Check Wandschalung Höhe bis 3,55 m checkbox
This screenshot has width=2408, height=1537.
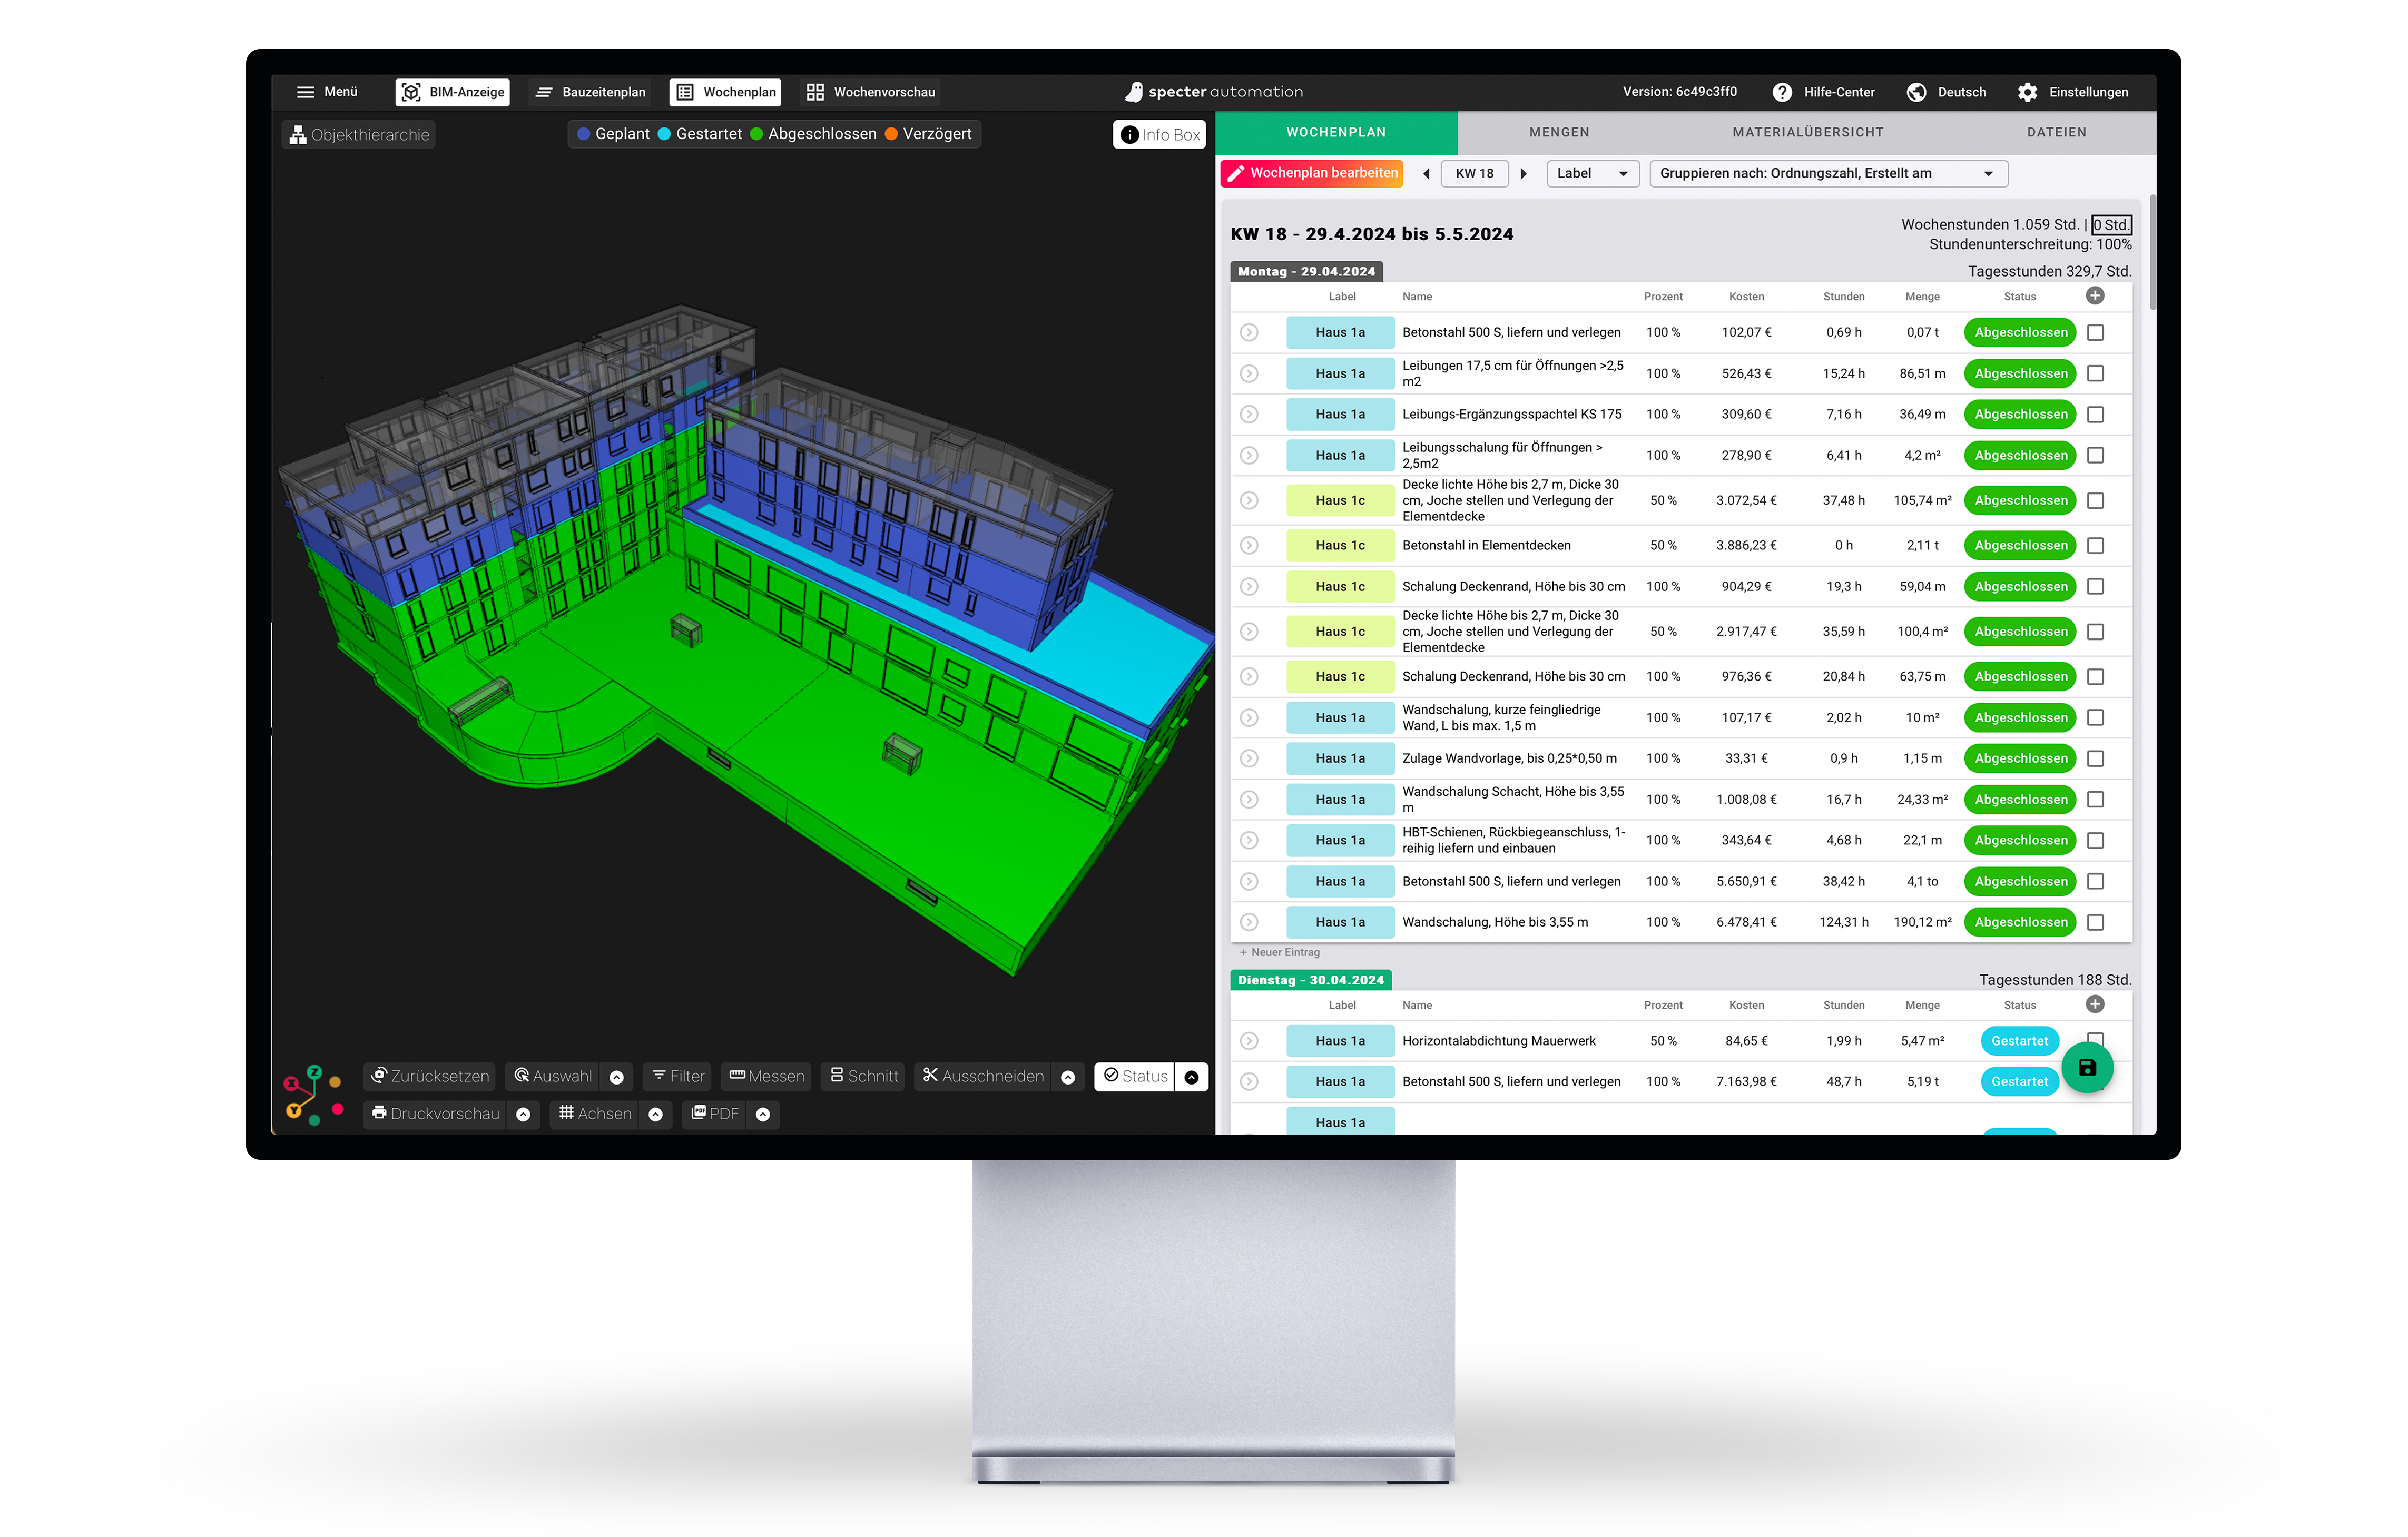[x=2096, y=923]
